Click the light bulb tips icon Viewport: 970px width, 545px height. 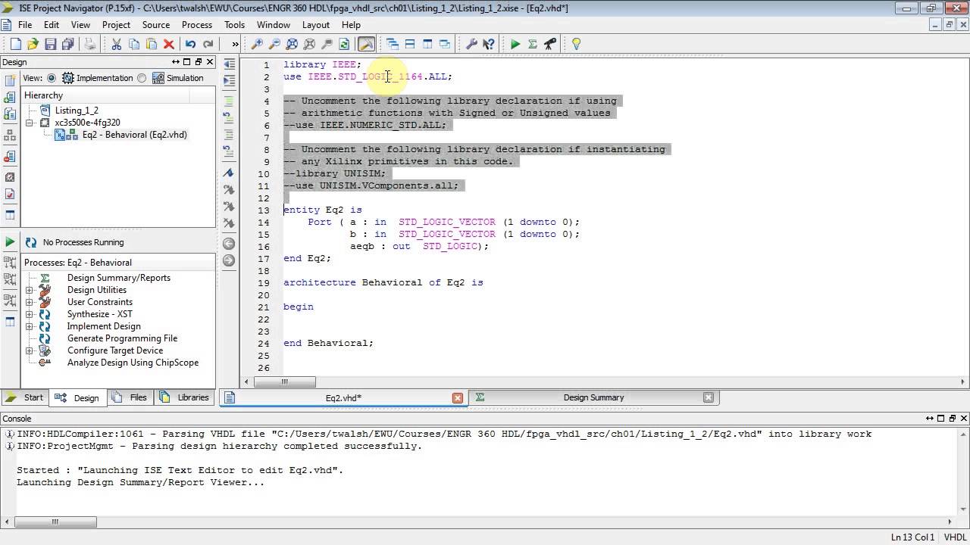pos(577,45)
